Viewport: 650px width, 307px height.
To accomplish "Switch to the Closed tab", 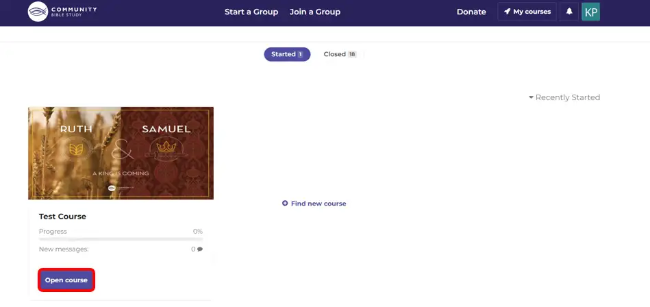I will [x=340, y=54].
